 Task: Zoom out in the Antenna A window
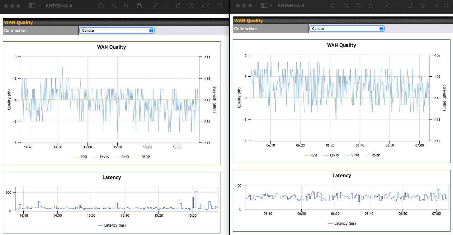115,6
